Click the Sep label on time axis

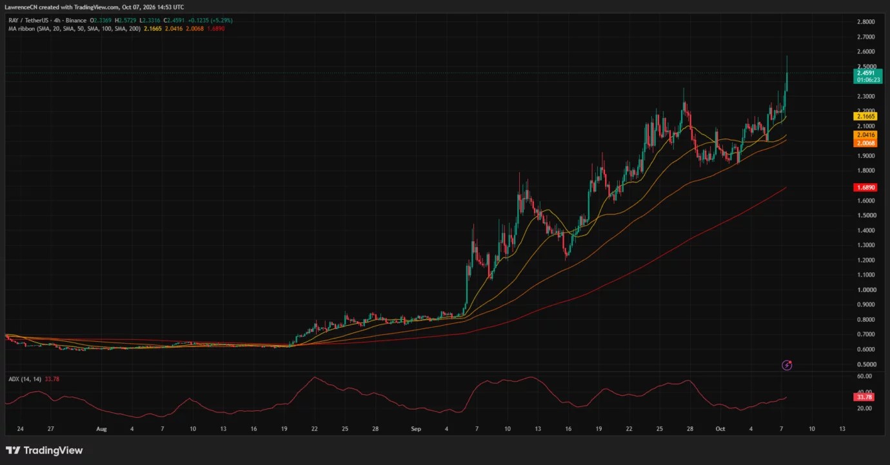pyautogui.click(x=415, y=428)
